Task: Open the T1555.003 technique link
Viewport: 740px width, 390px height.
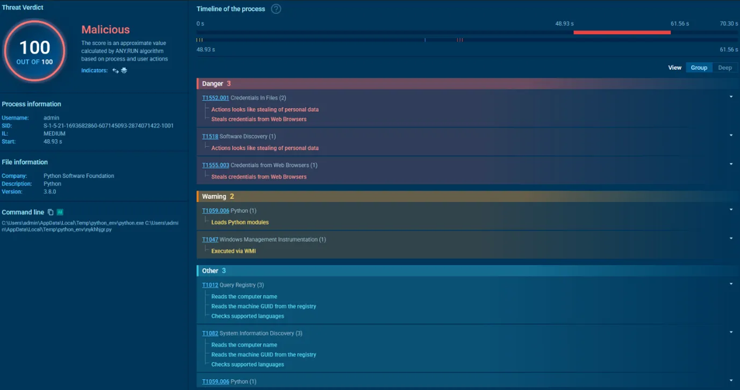Action: click(215, 165)
